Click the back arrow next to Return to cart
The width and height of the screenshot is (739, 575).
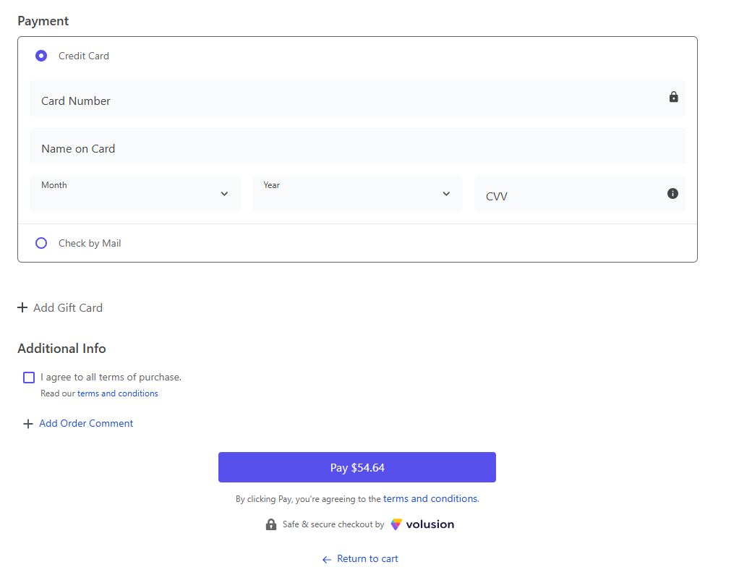click(326, 558)
